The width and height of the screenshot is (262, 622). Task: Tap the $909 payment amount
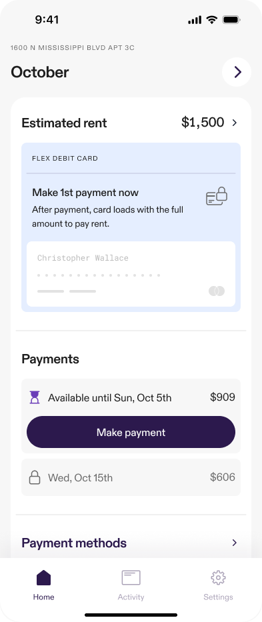click(x=223, y=397)
